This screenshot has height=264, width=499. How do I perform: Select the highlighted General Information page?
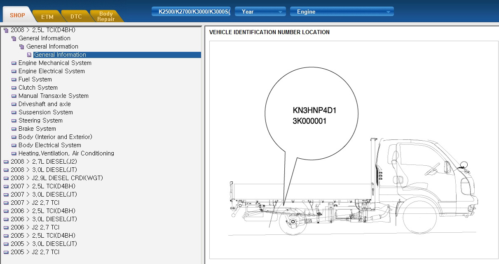[117, 55]
